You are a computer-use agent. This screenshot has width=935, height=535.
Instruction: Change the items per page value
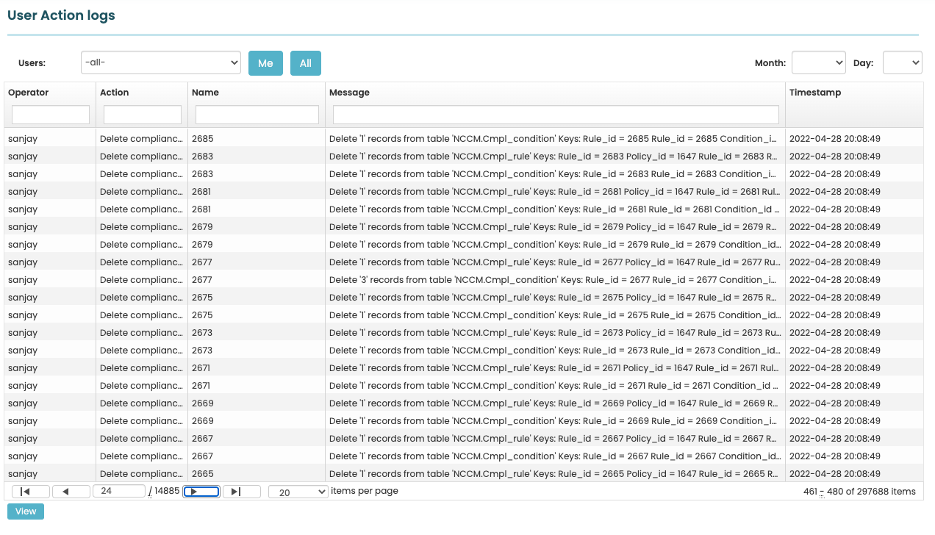(x=298, y=491)
